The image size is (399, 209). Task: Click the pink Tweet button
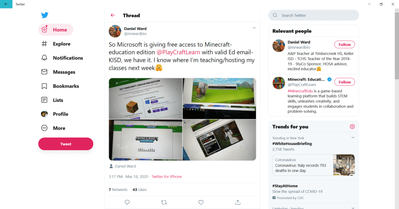66,144
